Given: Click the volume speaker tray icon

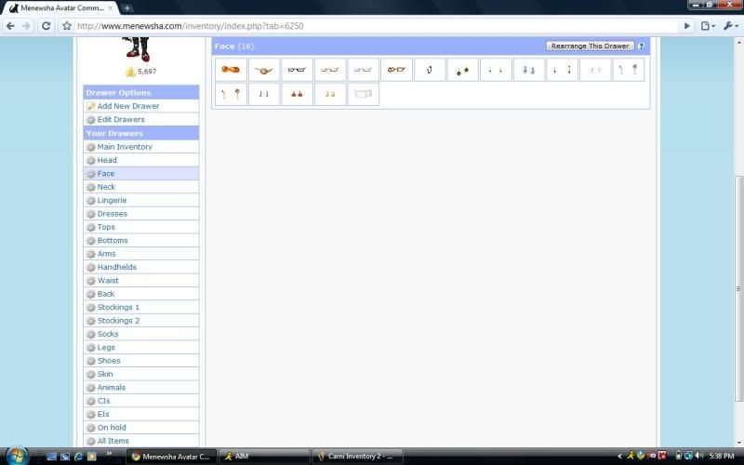Looking at the screenshot, I should pyautogui.click(x=699, y=456).
